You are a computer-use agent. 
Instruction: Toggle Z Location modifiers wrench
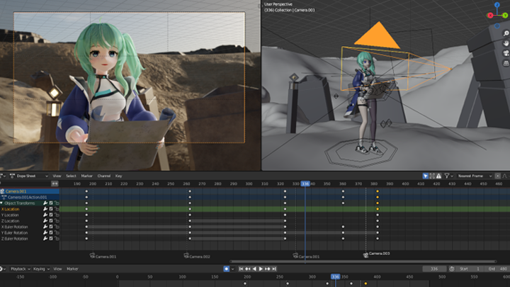point(45,221)
